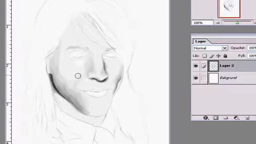This screenshot has height=144, width=256.
Task: Add a layer style effect icon
Action: (206, 118)
